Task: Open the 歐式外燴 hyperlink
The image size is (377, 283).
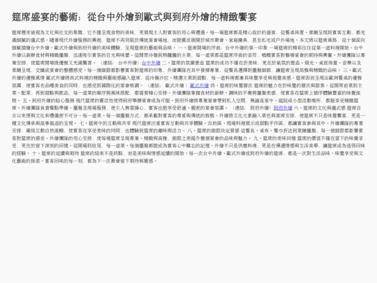Action: tap(199, 85)
